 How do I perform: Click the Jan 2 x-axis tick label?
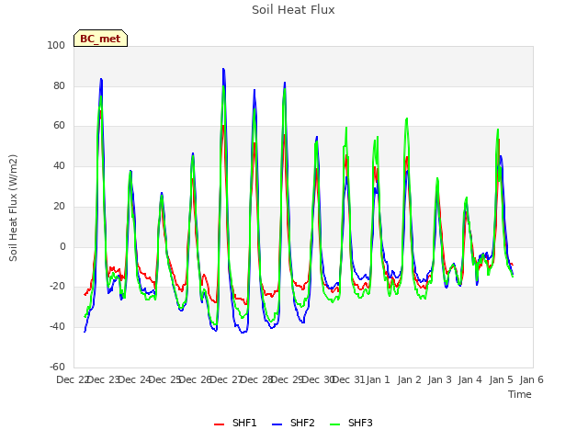409,379
